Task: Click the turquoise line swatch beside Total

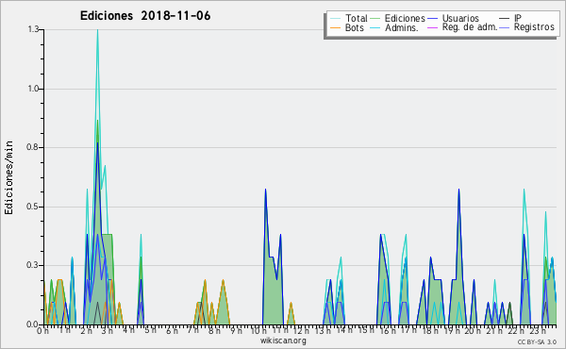Action: [335, 19]
